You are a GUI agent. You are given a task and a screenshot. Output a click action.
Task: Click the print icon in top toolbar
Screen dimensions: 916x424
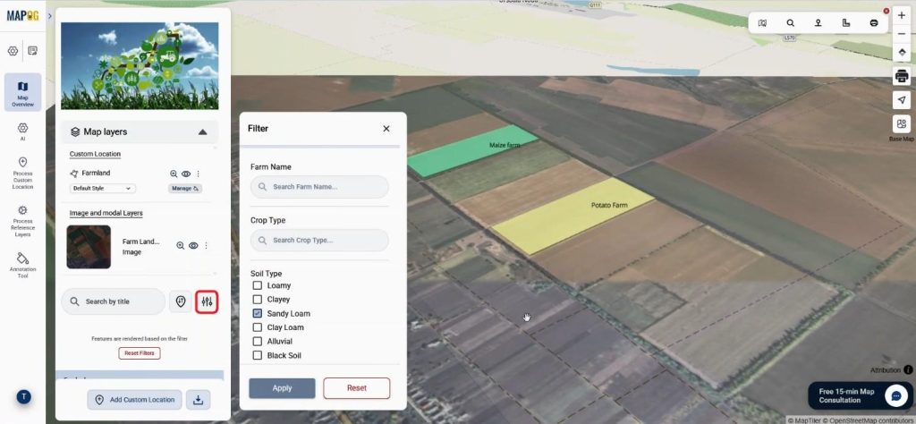(874, 23)
